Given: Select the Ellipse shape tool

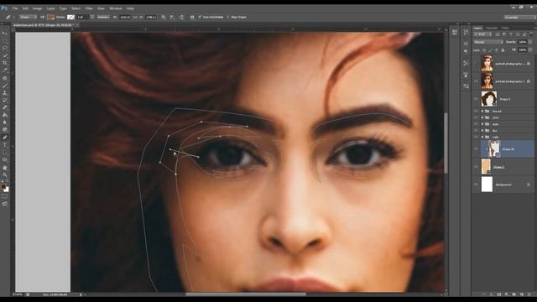Looking at the screenshot, I should point(5,160).
